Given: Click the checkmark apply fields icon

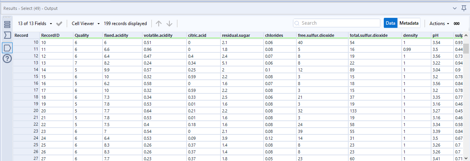Looking at the screenshot, I should tap(59, 24).
